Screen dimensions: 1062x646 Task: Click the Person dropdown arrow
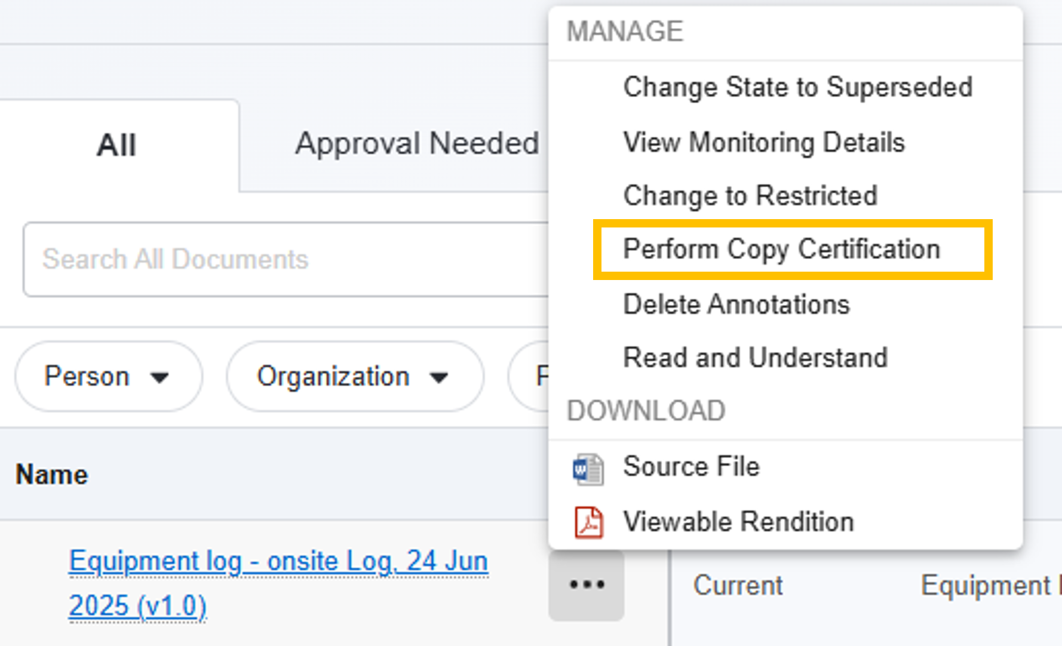tap(159, 377)
